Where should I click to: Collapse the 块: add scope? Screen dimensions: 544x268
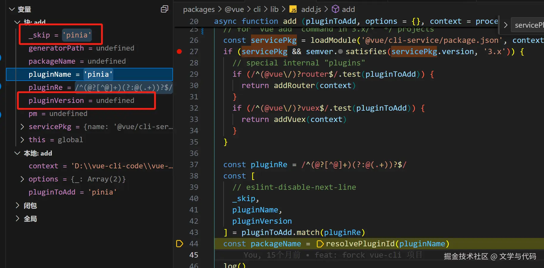point(17,22)
